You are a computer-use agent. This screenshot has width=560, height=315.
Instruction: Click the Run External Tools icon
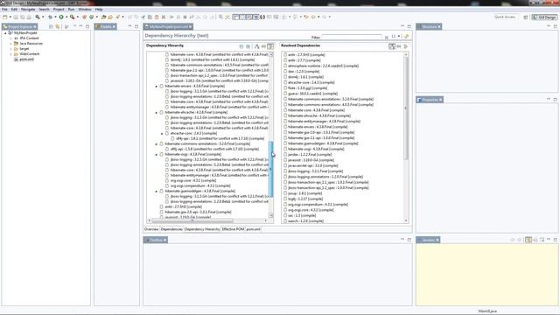[x=72, y=17]
